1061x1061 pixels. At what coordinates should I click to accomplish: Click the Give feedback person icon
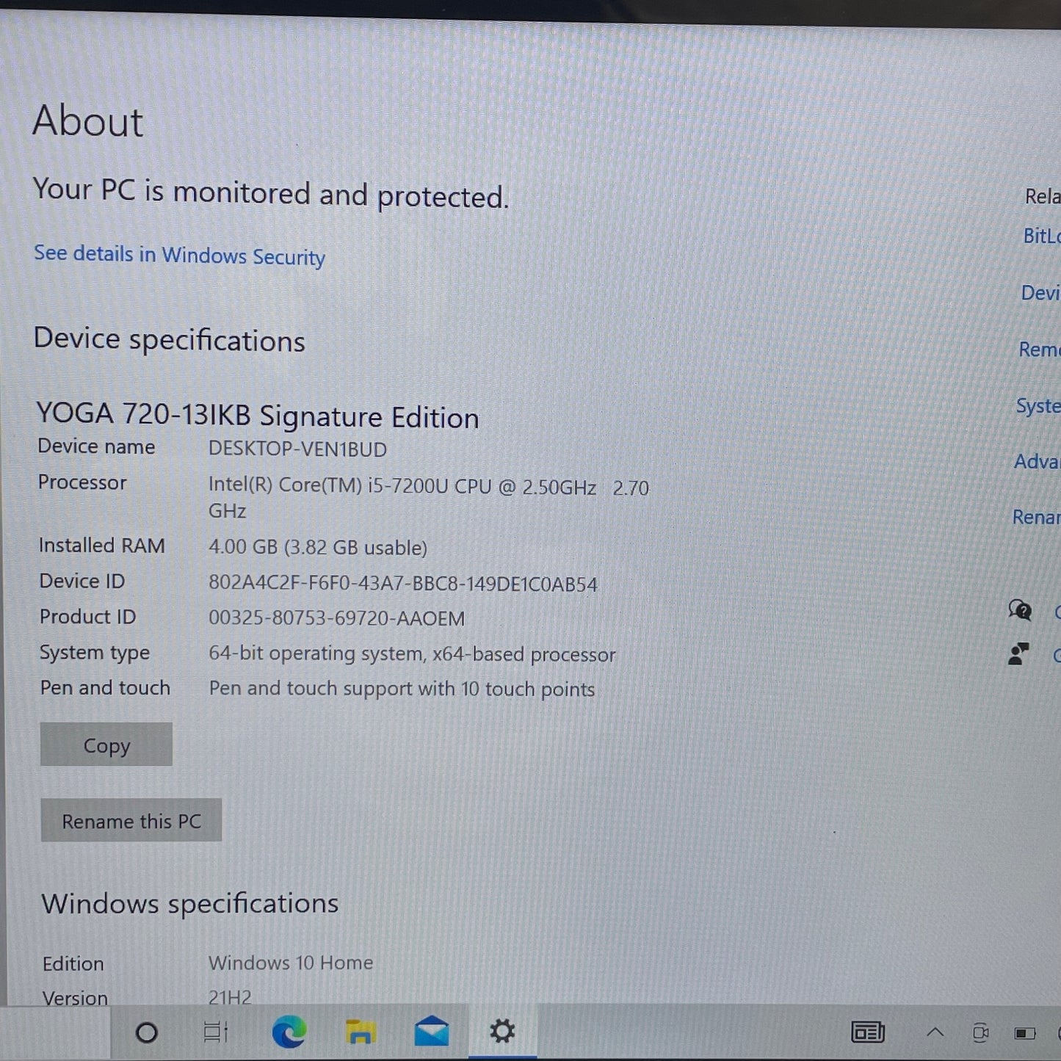click(1018, 653)
